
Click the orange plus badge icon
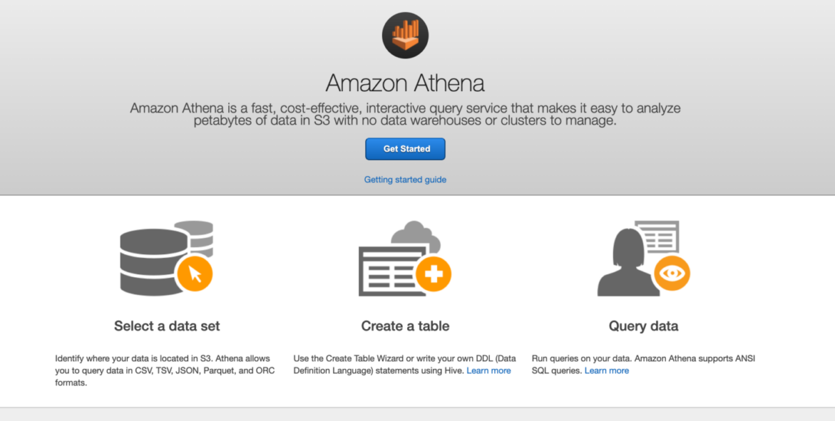434,273
